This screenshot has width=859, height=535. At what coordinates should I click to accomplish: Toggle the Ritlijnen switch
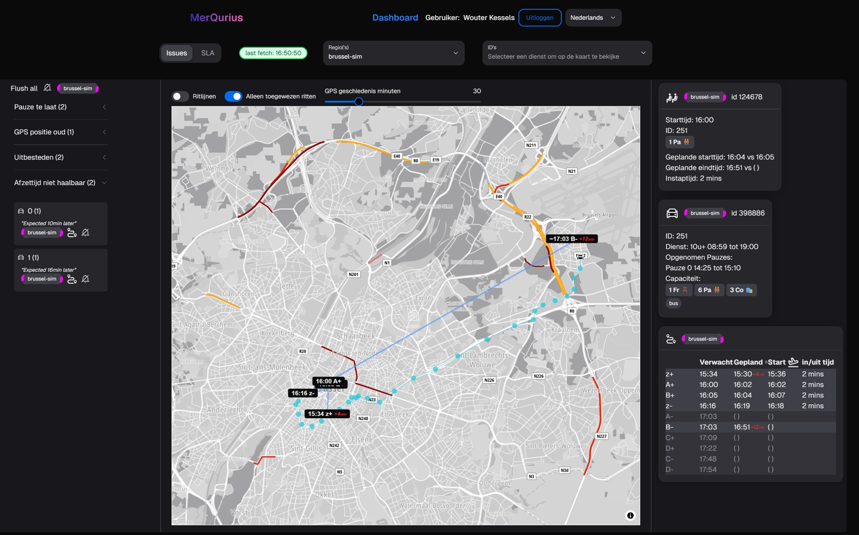(x=180, y=96)
